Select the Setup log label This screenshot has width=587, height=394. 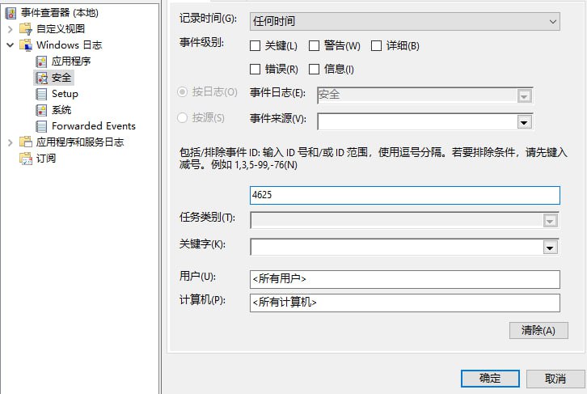coord(65,94)
